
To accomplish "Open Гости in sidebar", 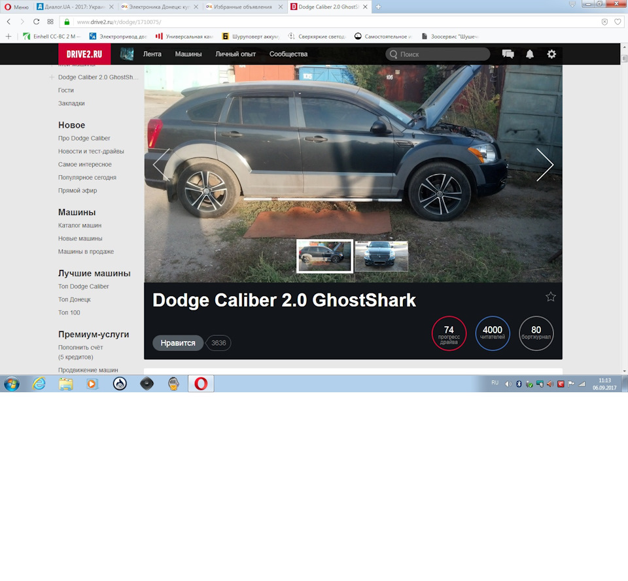I will pyautogui.click(x=65, y=90).
